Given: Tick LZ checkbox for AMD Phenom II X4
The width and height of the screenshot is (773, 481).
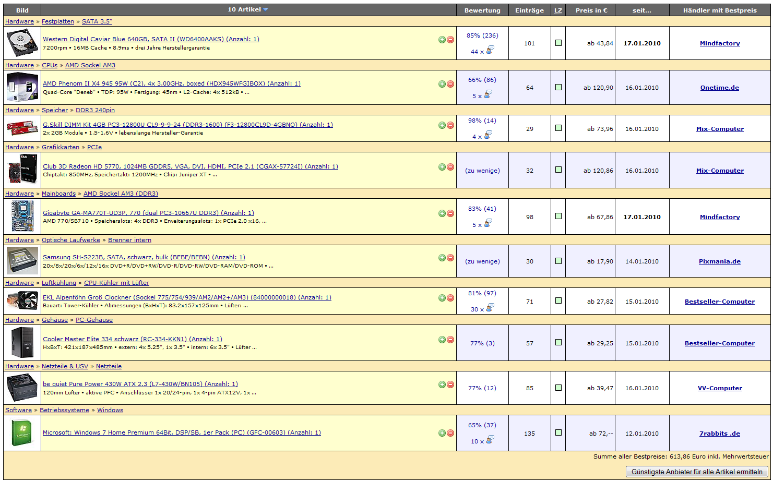Looking at the screenshot, I should [x=558, y=87].
